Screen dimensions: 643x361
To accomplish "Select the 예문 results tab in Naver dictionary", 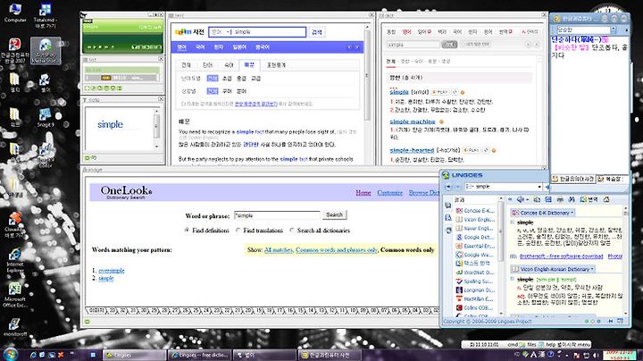I will click(x=249, y=65).
